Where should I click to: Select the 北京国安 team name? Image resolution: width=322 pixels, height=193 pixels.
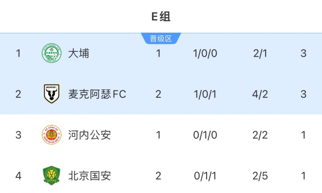[x=89, y=176]
